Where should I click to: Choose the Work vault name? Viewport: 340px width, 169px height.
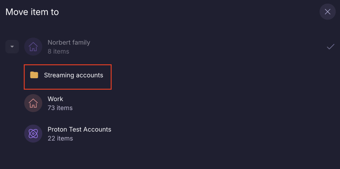[55, 99]
